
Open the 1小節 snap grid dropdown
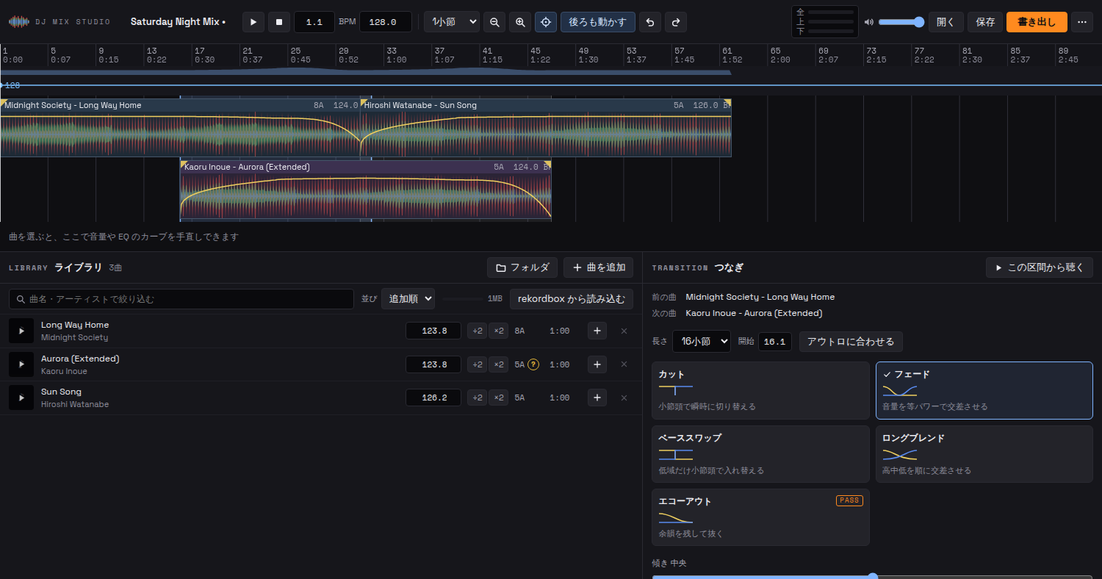pos(452,22)
